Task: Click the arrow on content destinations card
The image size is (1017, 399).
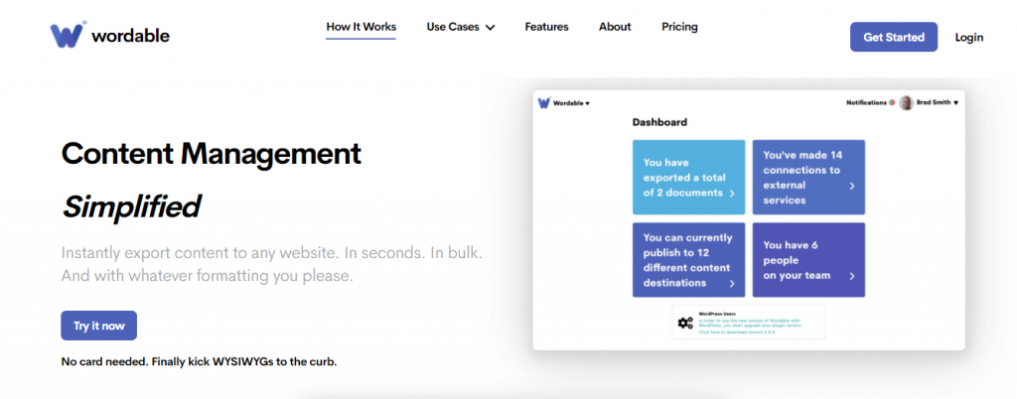Action: point(732,283)
